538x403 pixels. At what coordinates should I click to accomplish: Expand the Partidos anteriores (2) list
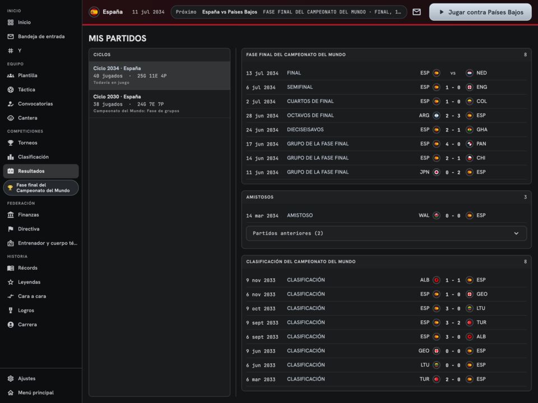pos(386,233)
